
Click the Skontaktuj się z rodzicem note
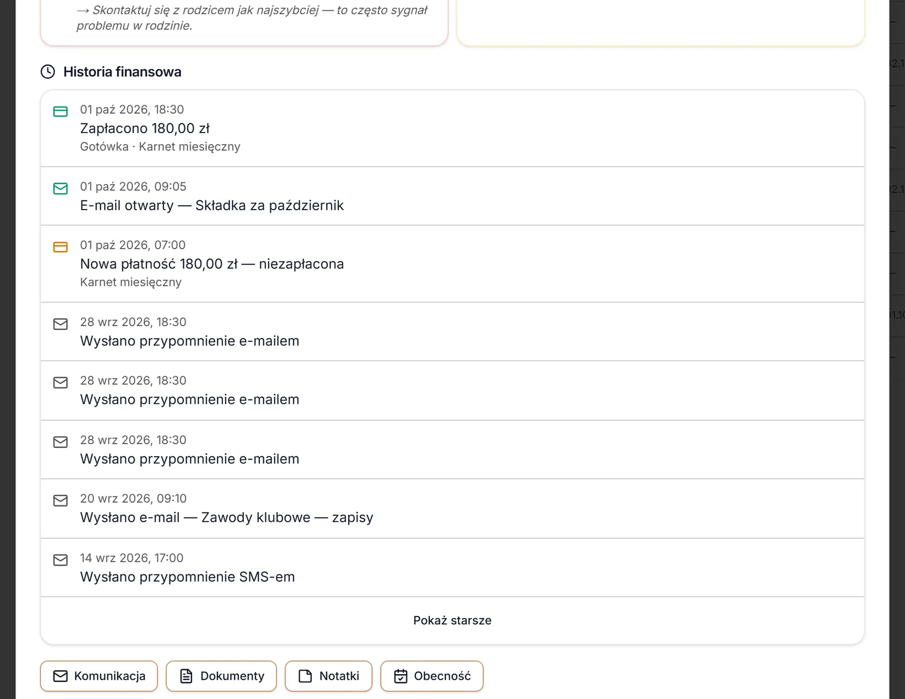point(252,18)
